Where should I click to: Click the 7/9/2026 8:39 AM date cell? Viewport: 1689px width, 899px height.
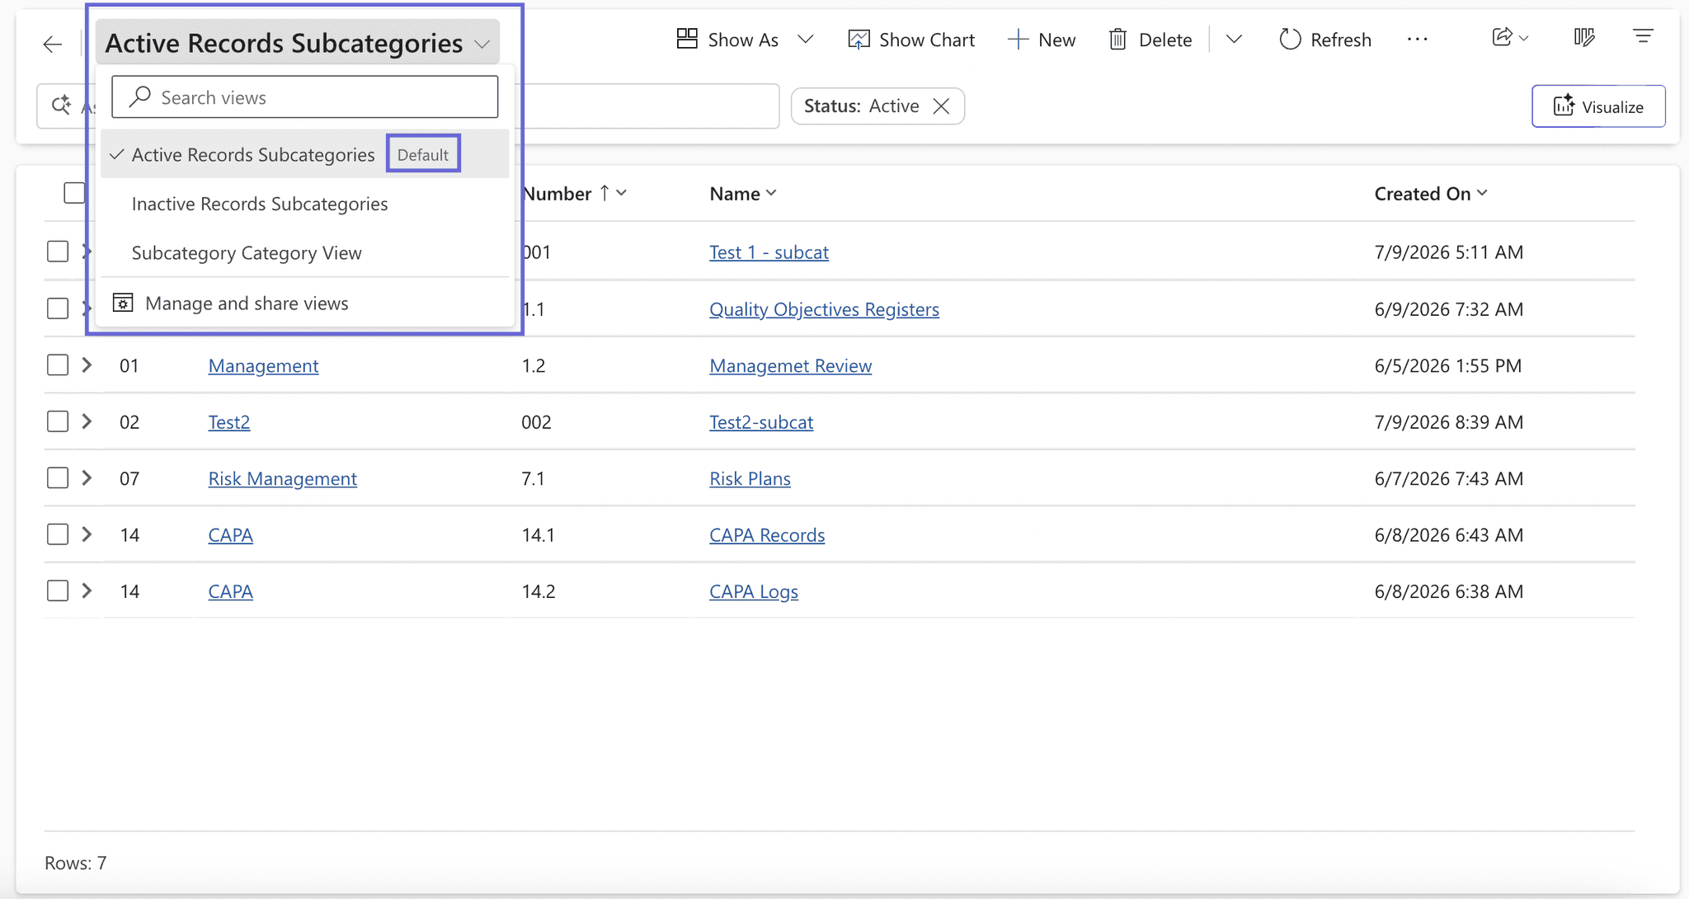[x=1448, y=422]
